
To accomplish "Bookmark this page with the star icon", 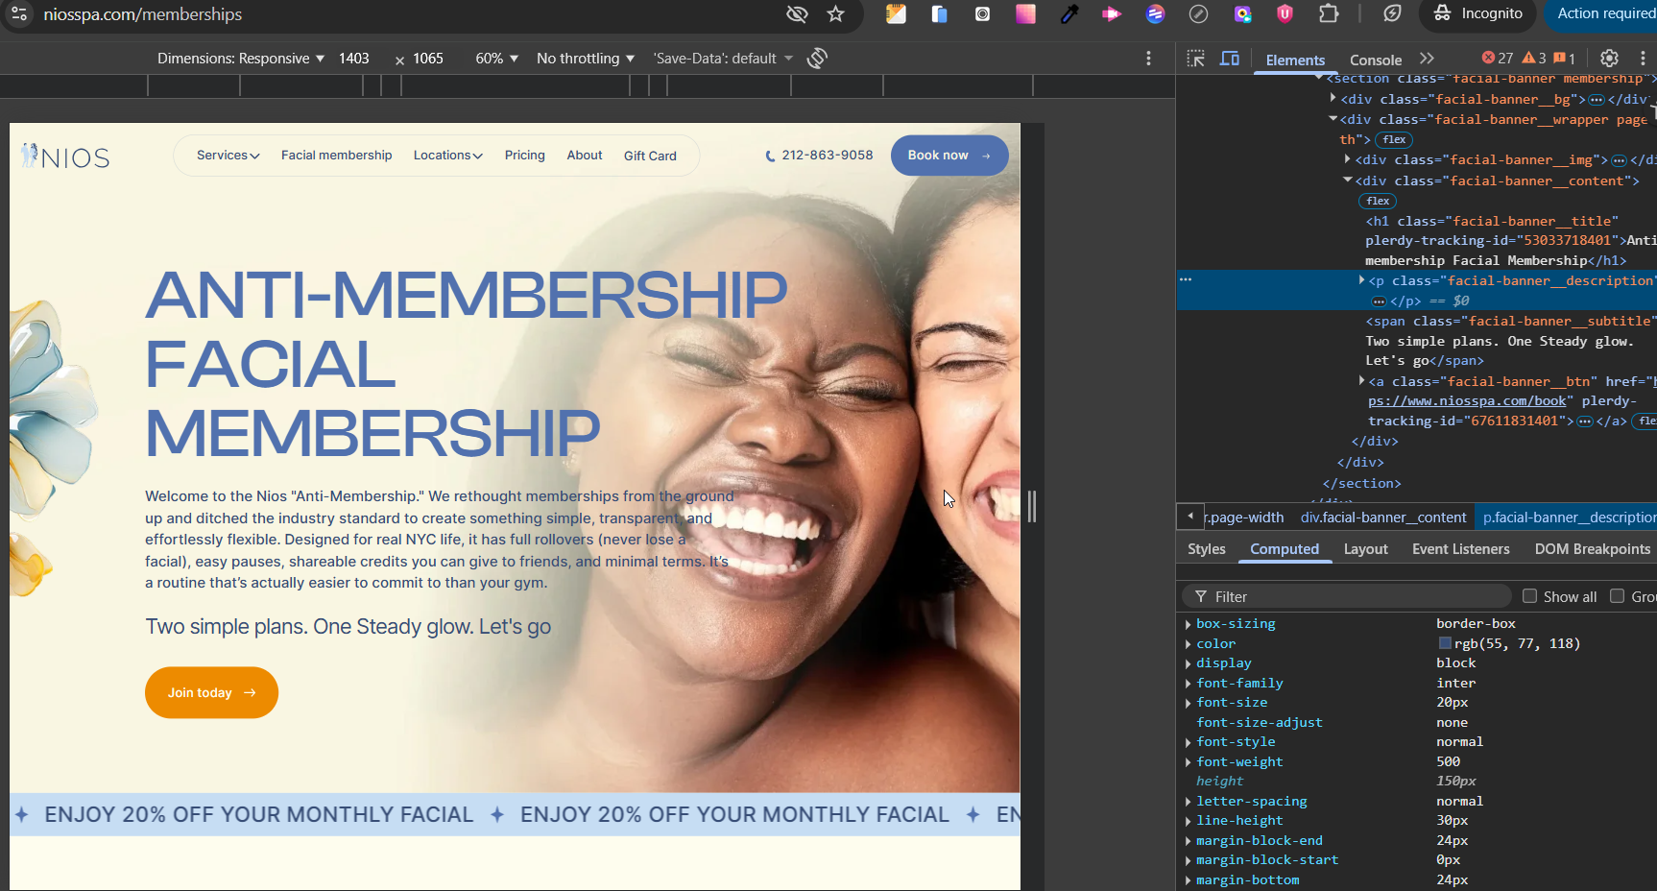I will (x=836, y=13).
